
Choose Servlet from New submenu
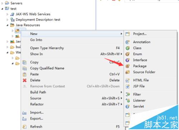coord(150,106)
